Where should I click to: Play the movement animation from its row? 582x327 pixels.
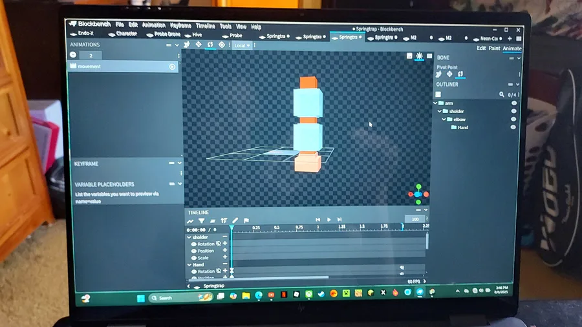coord(172,67)
